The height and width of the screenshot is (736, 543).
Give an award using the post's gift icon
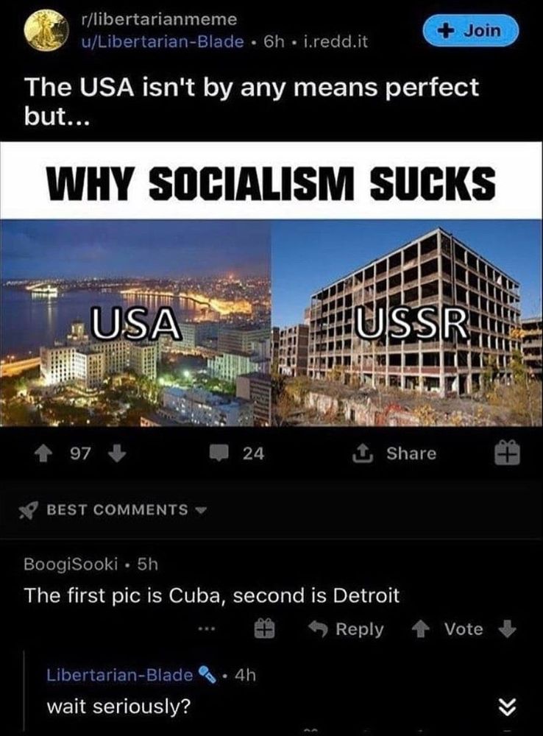pyautogui.click(x=508, y=453)
